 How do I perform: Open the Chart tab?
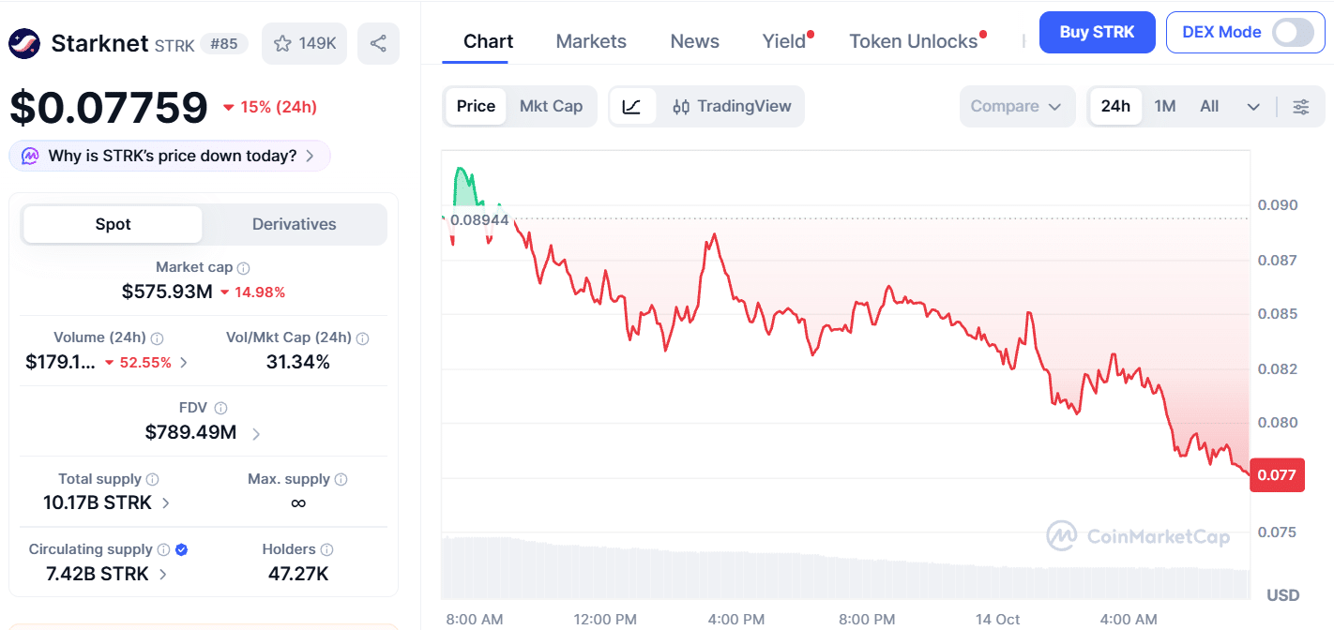click(x=489, y=41)
